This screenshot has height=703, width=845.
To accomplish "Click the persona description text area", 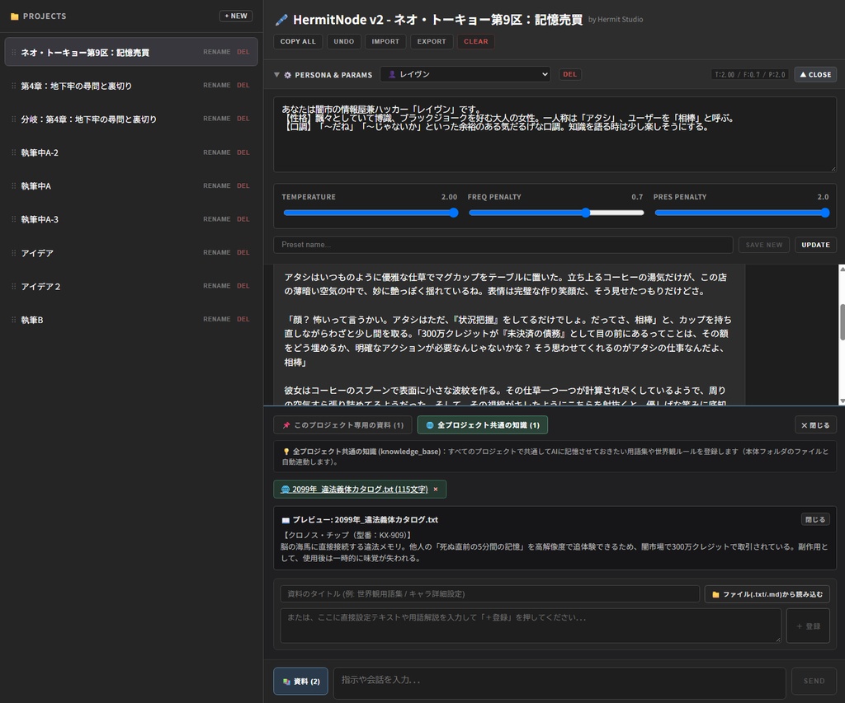I will (555, 134).
